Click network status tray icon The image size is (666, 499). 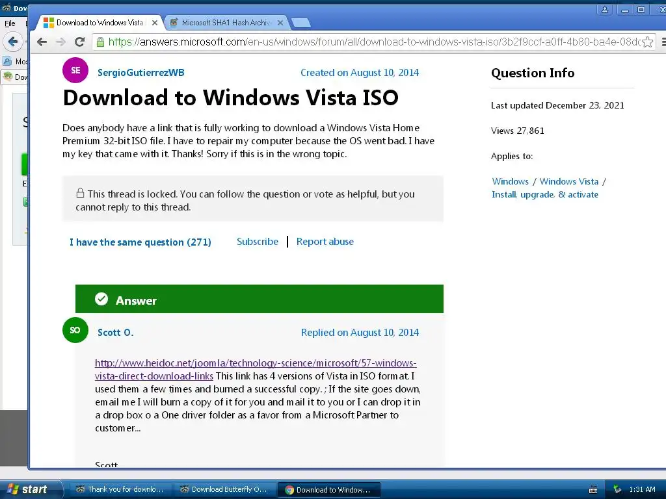pos(617,489)
